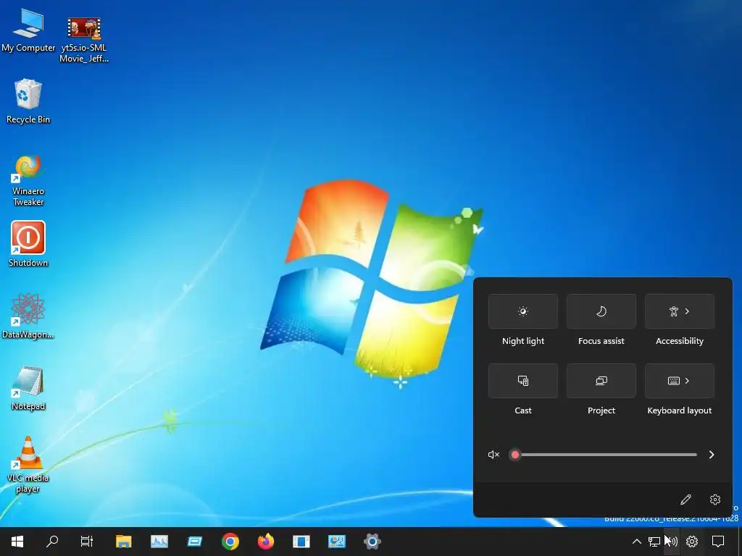Open the Cast quick setting
Image resolution: width=742 pixels, height=556 pixels.
(523, 381)
